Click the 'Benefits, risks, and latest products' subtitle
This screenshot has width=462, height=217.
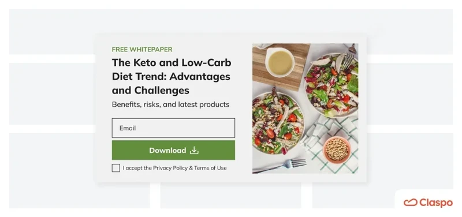coord(170,104)
